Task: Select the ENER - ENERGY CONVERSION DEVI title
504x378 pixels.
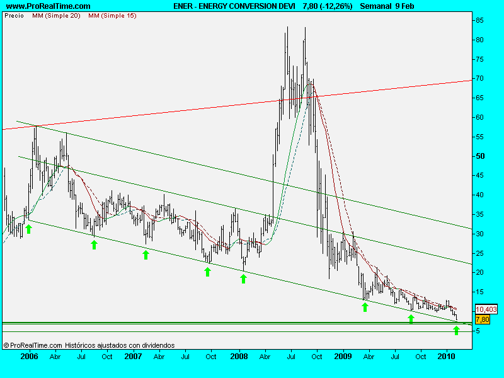Action: click(234, 6)
